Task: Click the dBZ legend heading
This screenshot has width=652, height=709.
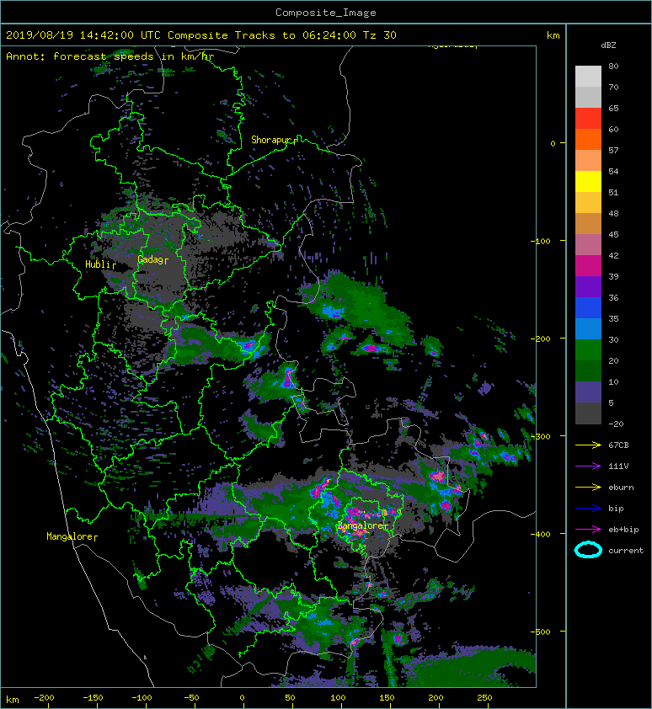Action: click(x=608, y=45)
